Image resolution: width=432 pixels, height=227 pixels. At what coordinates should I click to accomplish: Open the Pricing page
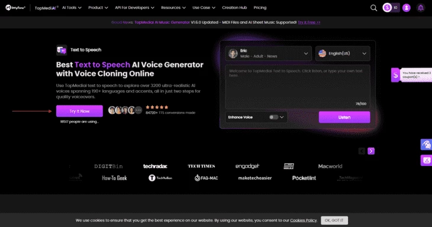(260, 8)
